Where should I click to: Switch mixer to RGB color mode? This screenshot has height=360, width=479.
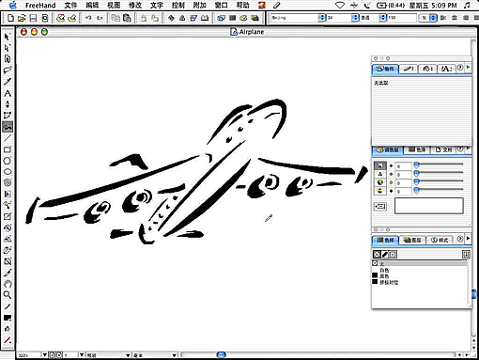[380, 174]
